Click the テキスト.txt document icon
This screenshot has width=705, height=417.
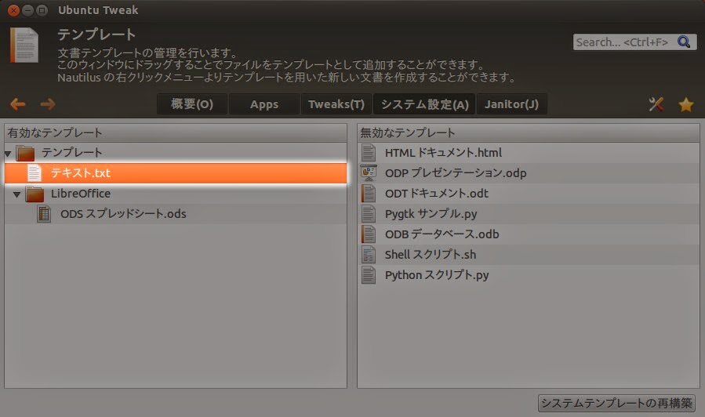point(35,173)
